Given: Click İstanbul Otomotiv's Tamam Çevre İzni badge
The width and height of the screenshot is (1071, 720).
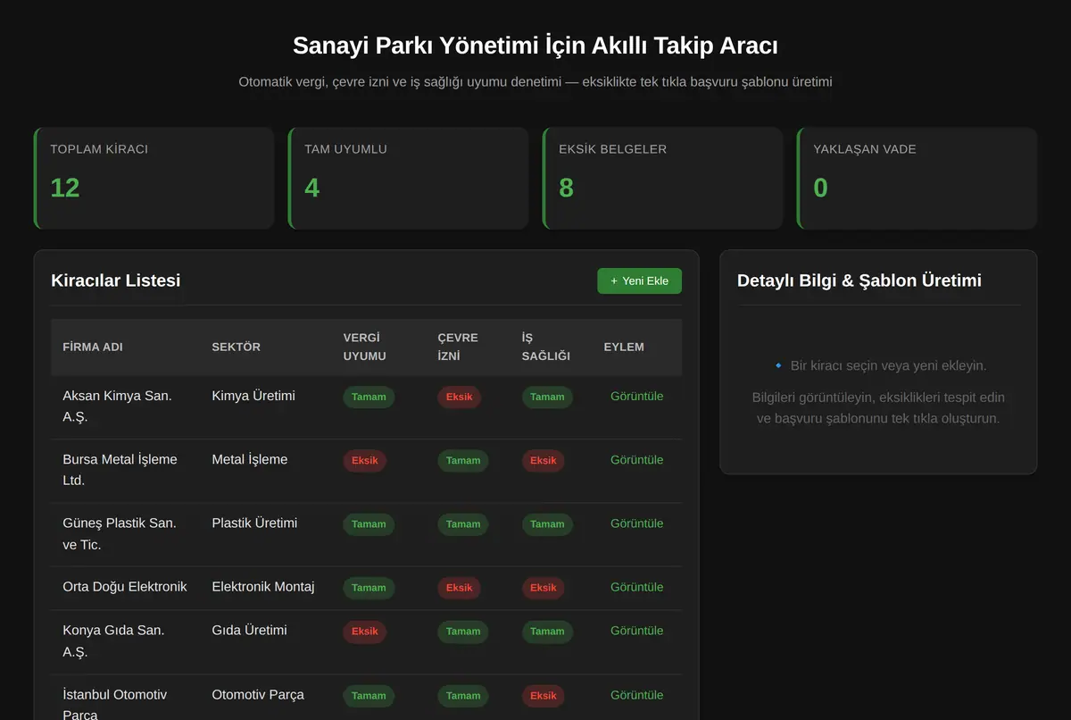Looking at the screenshot, I should point(463,696).
